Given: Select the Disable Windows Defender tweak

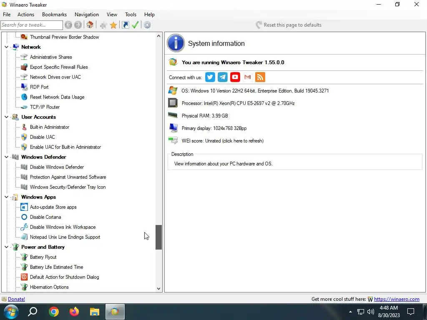Looking at the screenshot, I should pos(57,167).
